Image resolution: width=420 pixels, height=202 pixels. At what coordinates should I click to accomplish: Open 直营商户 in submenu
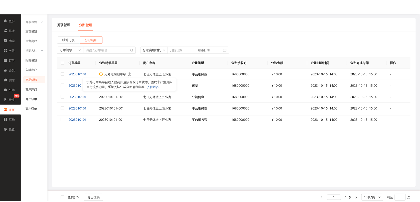31,41
